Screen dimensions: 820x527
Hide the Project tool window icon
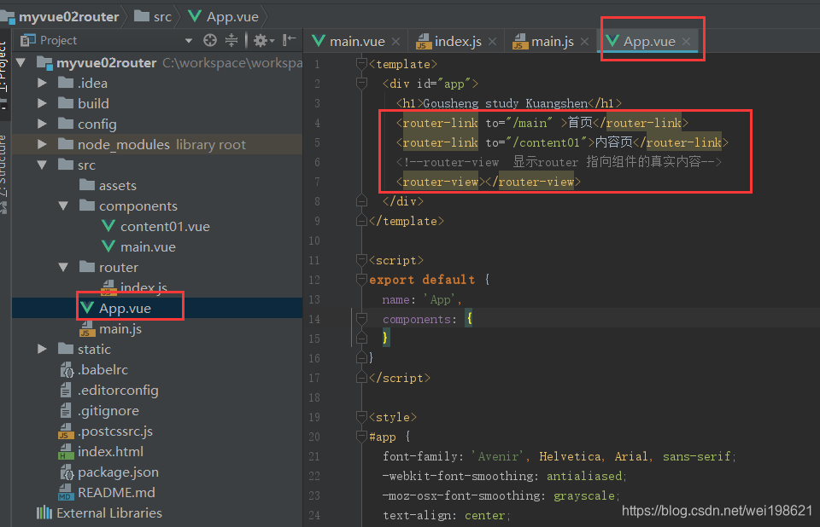289,40
